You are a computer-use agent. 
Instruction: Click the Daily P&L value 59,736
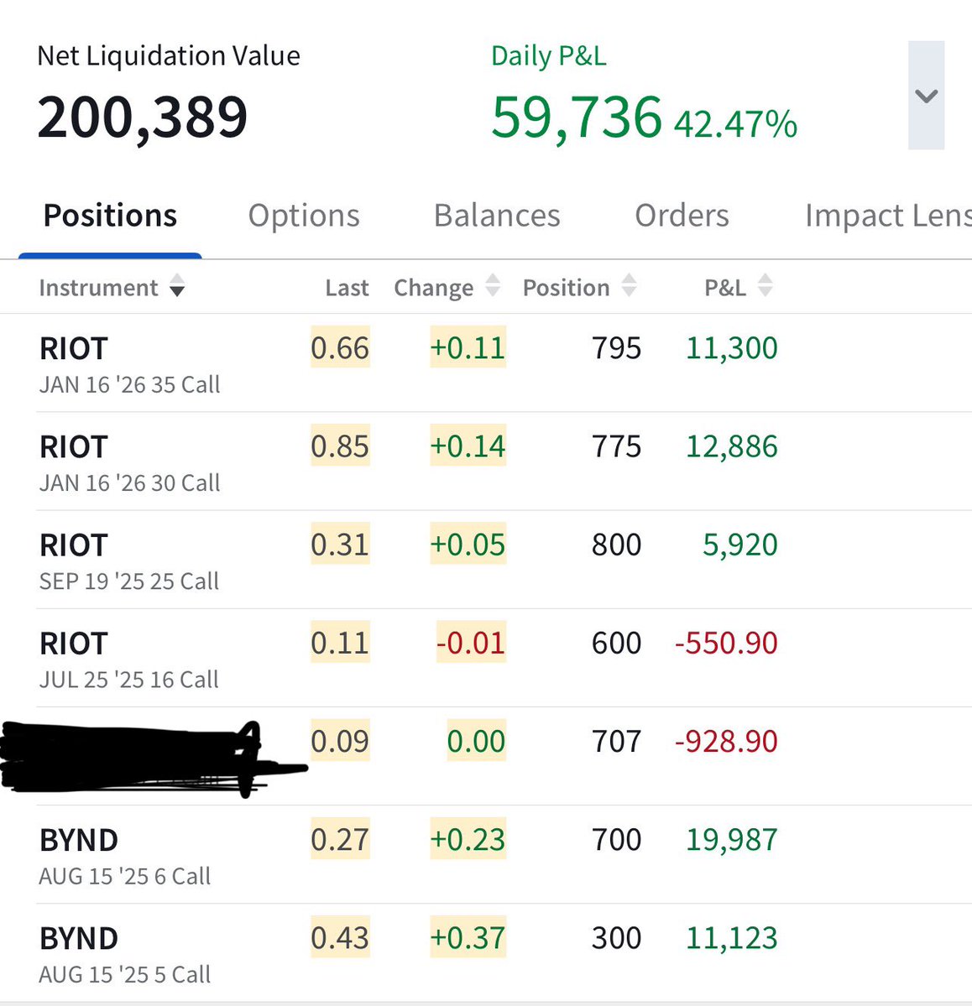[x=577, y=117]
